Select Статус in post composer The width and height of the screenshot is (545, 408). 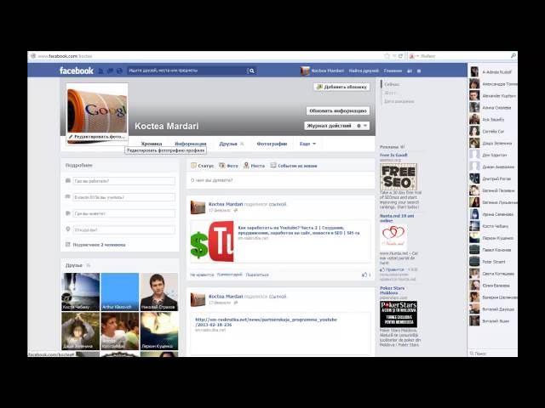203,166
